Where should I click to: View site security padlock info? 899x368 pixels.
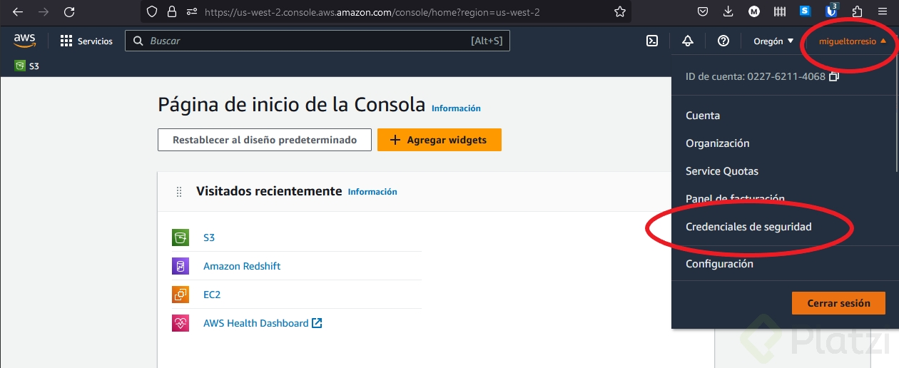[x=171, y=11]
